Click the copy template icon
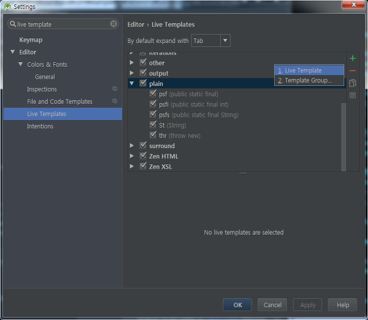The width and height of the screenshot is (368, 320). coord(352,83)
